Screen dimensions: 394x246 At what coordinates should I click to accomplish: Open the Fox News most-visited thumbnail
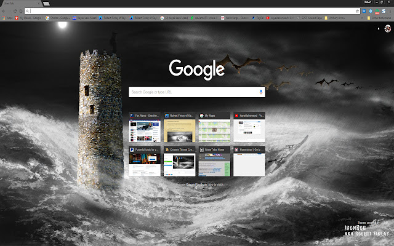pyautogui.click(x=145, y=127)
